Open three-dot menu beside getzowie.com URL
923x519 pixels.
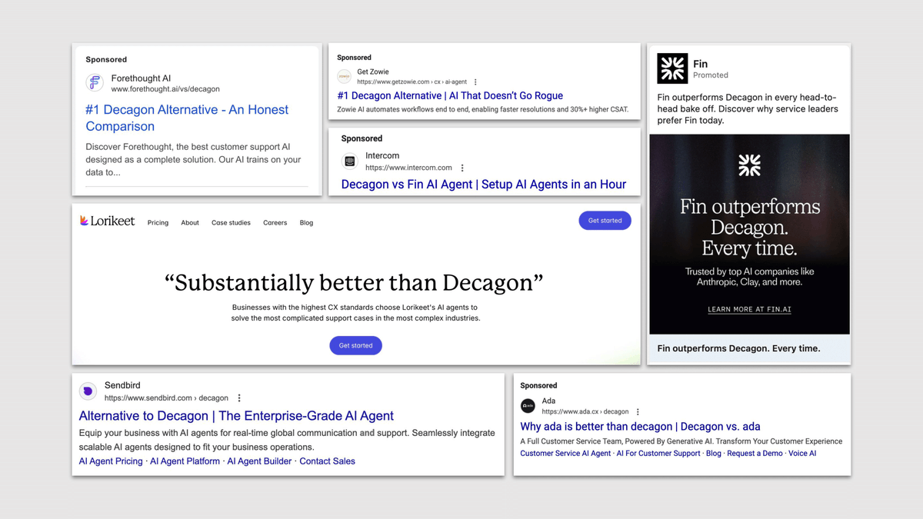(475, 82)
